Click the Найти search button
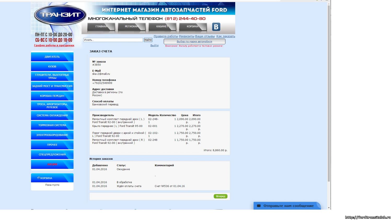Image resolution: width=392 pixels, height=220 pixels. tap(148, 40)
